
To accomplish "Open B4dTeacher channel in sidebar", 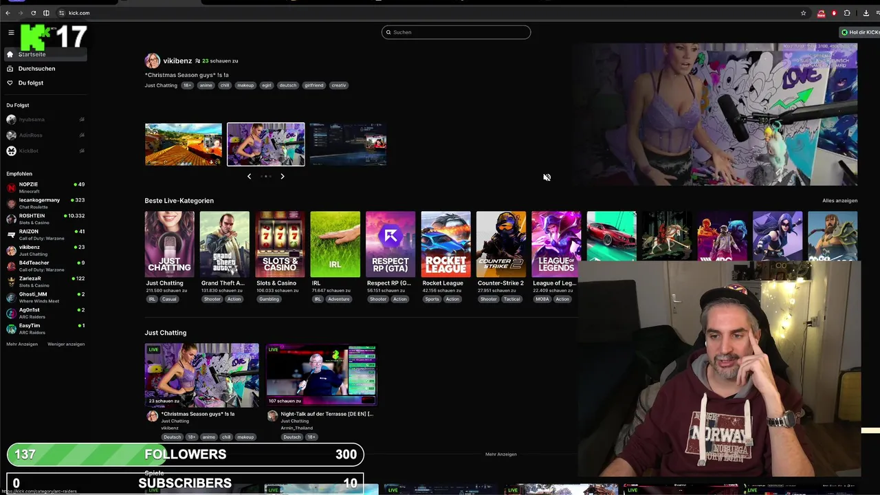I will pos(45,266).
